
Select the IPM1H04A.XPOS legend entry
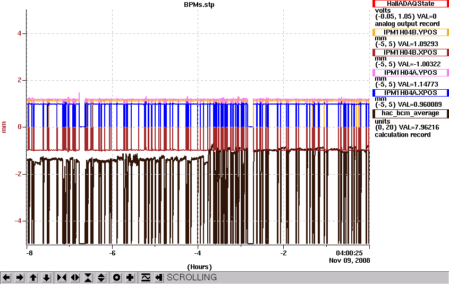(x=410, y=93)
